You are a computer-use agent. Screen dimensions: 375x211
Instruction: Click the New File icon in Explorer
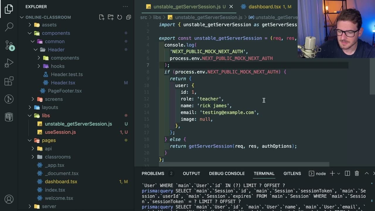102,17
